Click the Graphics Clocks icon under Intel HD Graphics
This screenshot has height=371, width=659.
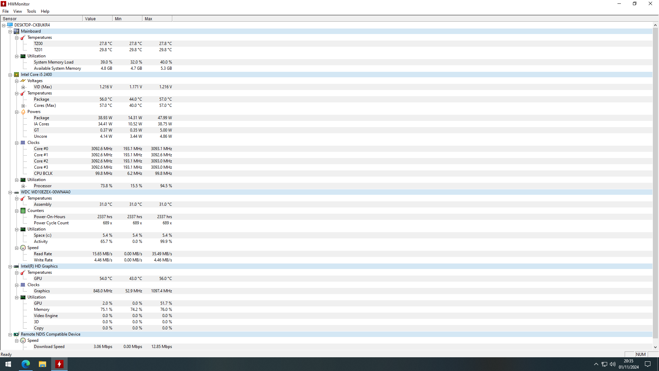23,285
